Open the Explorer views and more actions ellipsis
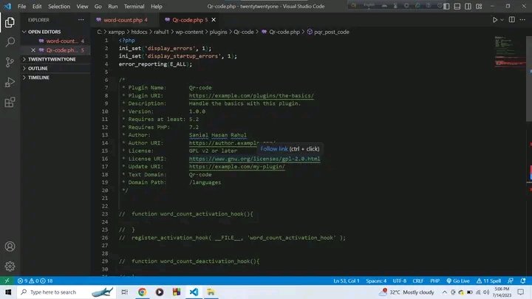 (81, 20)
